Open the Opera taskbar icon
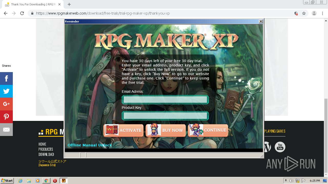Screen dimensions: 328x184 [x=55, y=181]
